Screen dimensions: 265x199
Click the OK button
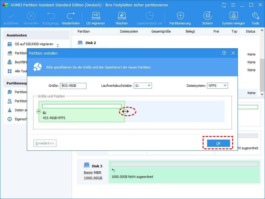click(x=218, y=143)
